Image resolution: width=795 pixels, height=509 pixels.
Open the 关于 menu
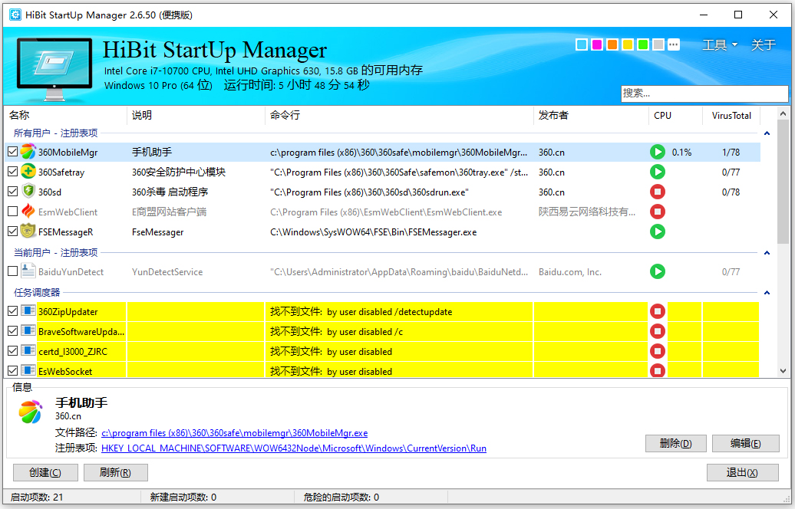763,44
